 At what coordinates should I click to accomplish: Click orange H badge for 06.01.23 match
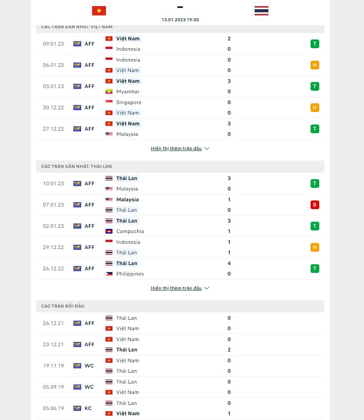point(315,65)
